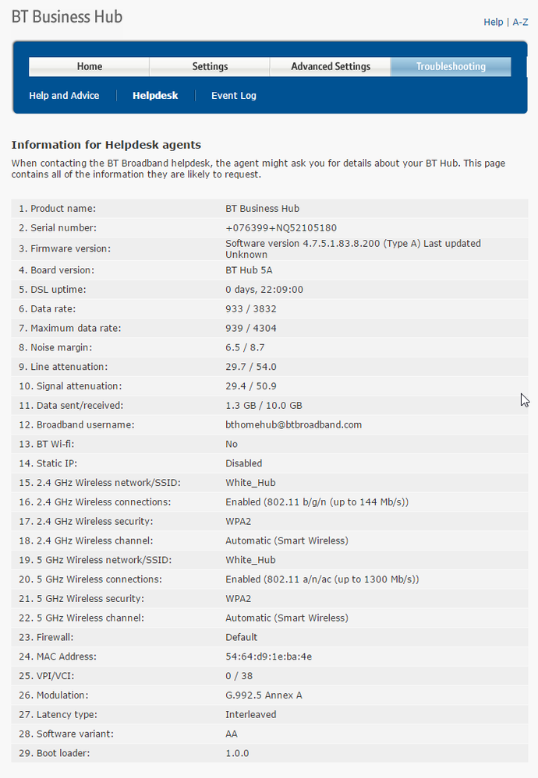Screen dimensions: 538x778
Task: Open the Advanced Settings tab
Action: click(x=331, y=66)
